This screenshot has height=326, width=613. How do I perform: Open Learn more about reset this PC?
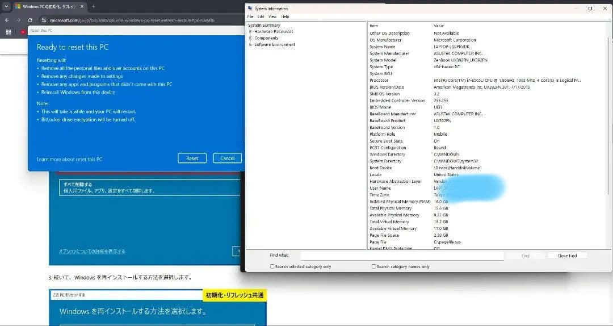(69, 159)
